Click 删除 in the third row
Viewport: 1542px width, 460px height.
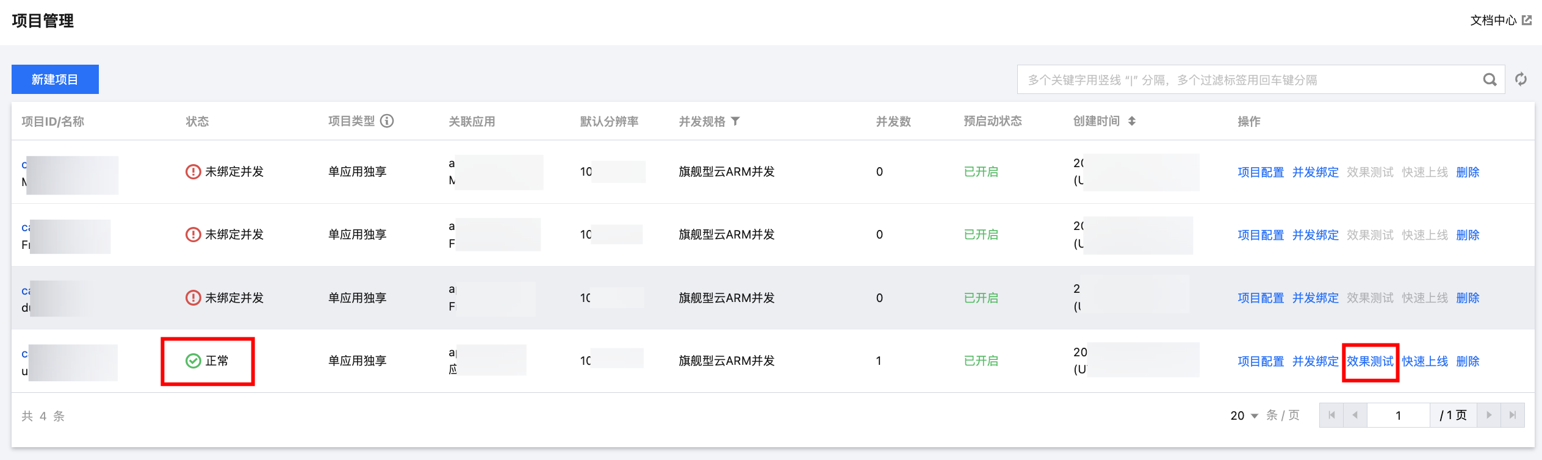[1468, 298]
